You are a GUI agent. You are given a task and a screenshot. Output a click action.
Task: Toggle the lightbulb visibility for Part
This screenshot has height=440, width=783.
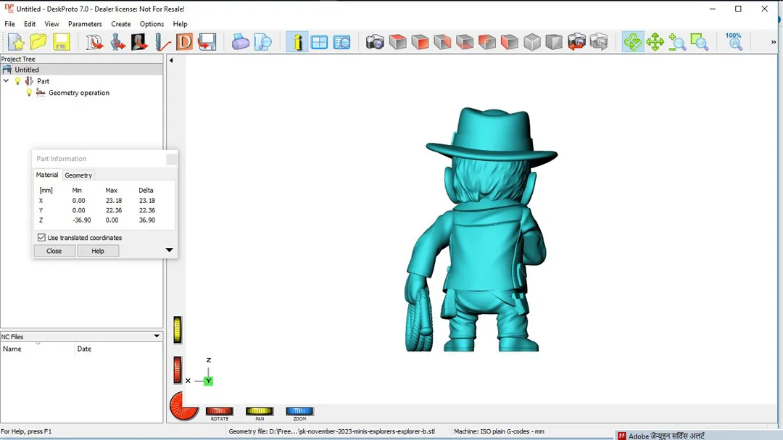pyautogui.click(x=17, y=81)
